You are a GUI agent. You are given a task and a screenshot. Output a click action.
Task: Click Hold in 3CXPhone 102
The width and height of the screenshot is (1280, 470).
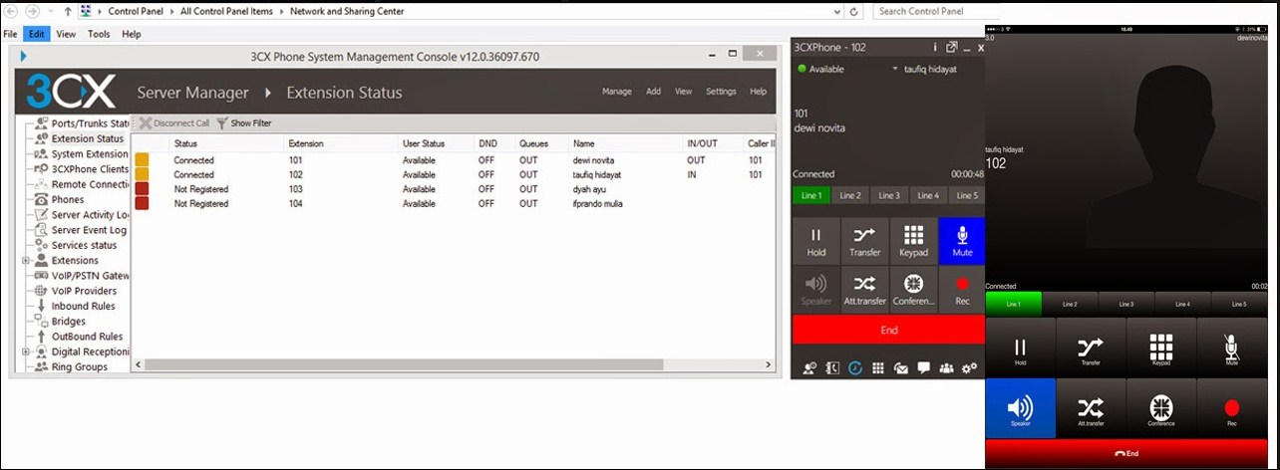tap(816, 241)
